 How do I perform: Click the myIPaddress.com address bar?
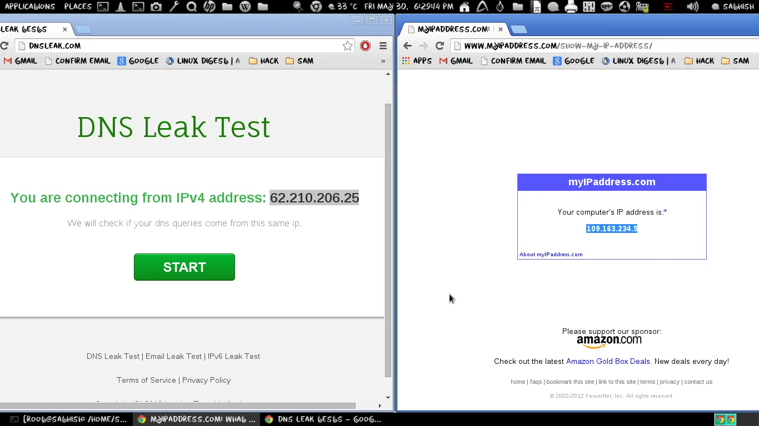(x=606, y=45)
